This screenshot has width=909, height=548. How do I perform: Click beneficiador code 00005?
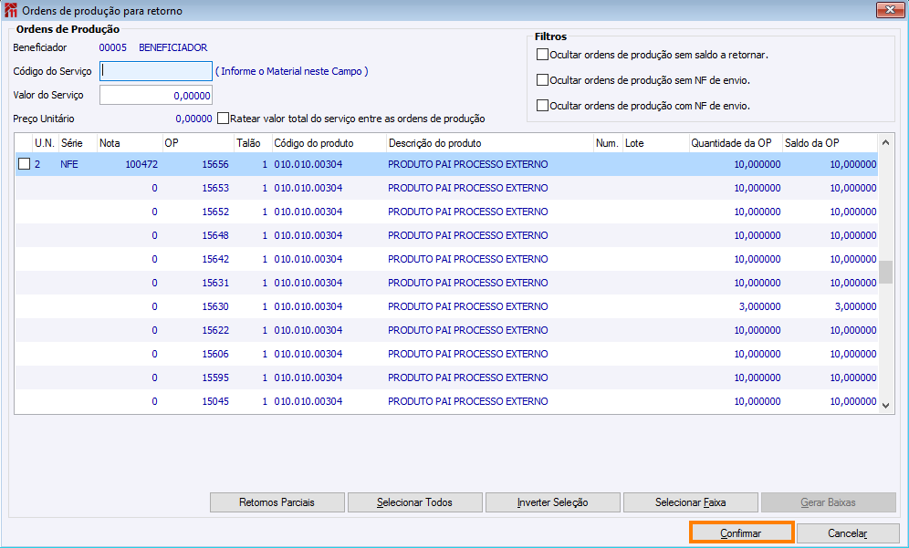pos(112,47)
